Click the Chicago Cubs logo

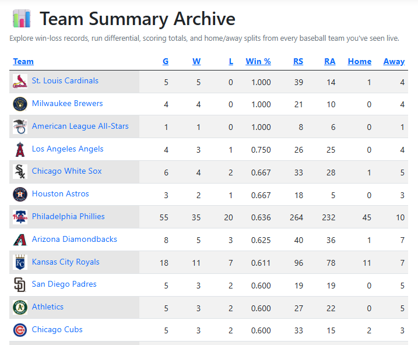click(20, 330)
